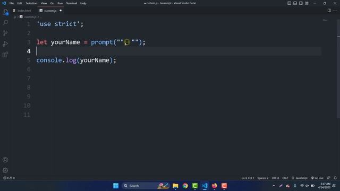
Task: Click line number 3 in gutter
Action: (29, 42)
